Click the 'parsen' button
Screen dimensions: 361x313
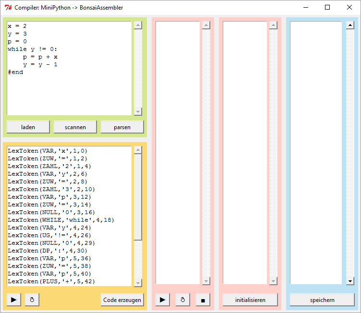coord(122,127)
